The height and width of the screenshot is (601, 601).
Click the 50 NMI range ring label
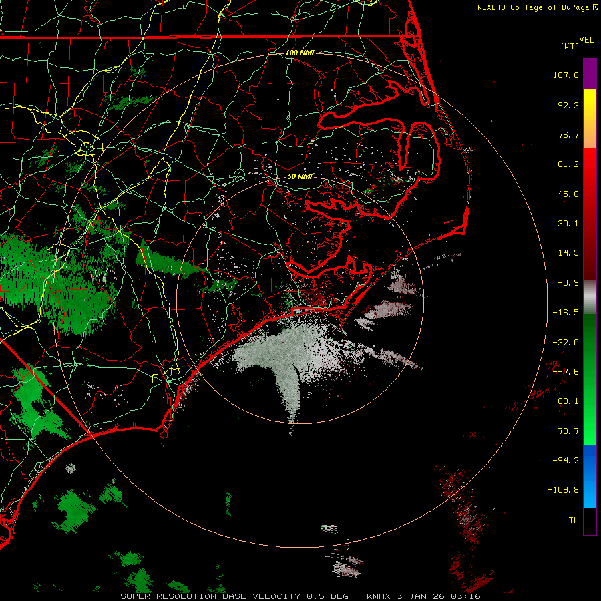click(300, 176)
